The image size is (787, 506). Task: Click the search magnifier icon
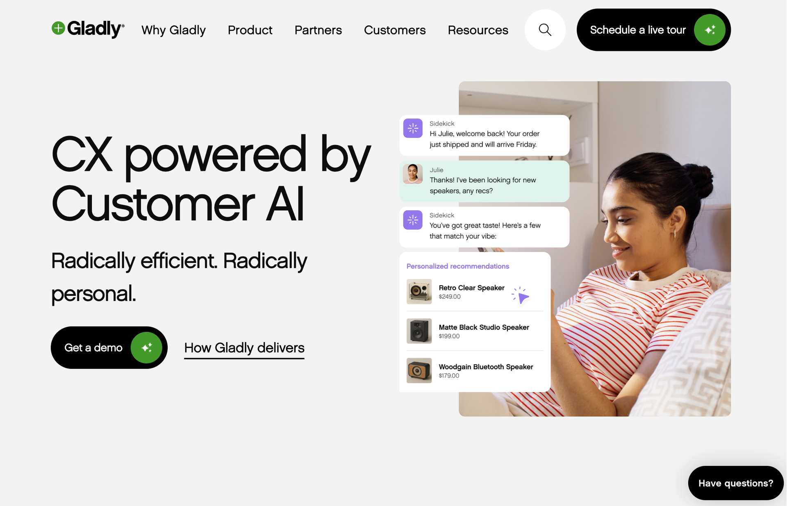[x=545, y=30]
